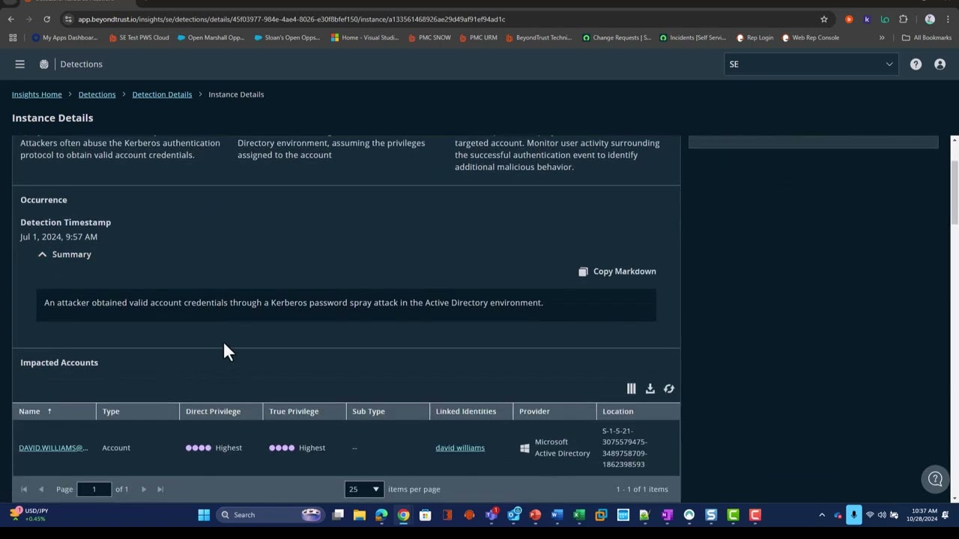Click the page number input field
Screen dimensions: 959x539
(x=94, y=490)
